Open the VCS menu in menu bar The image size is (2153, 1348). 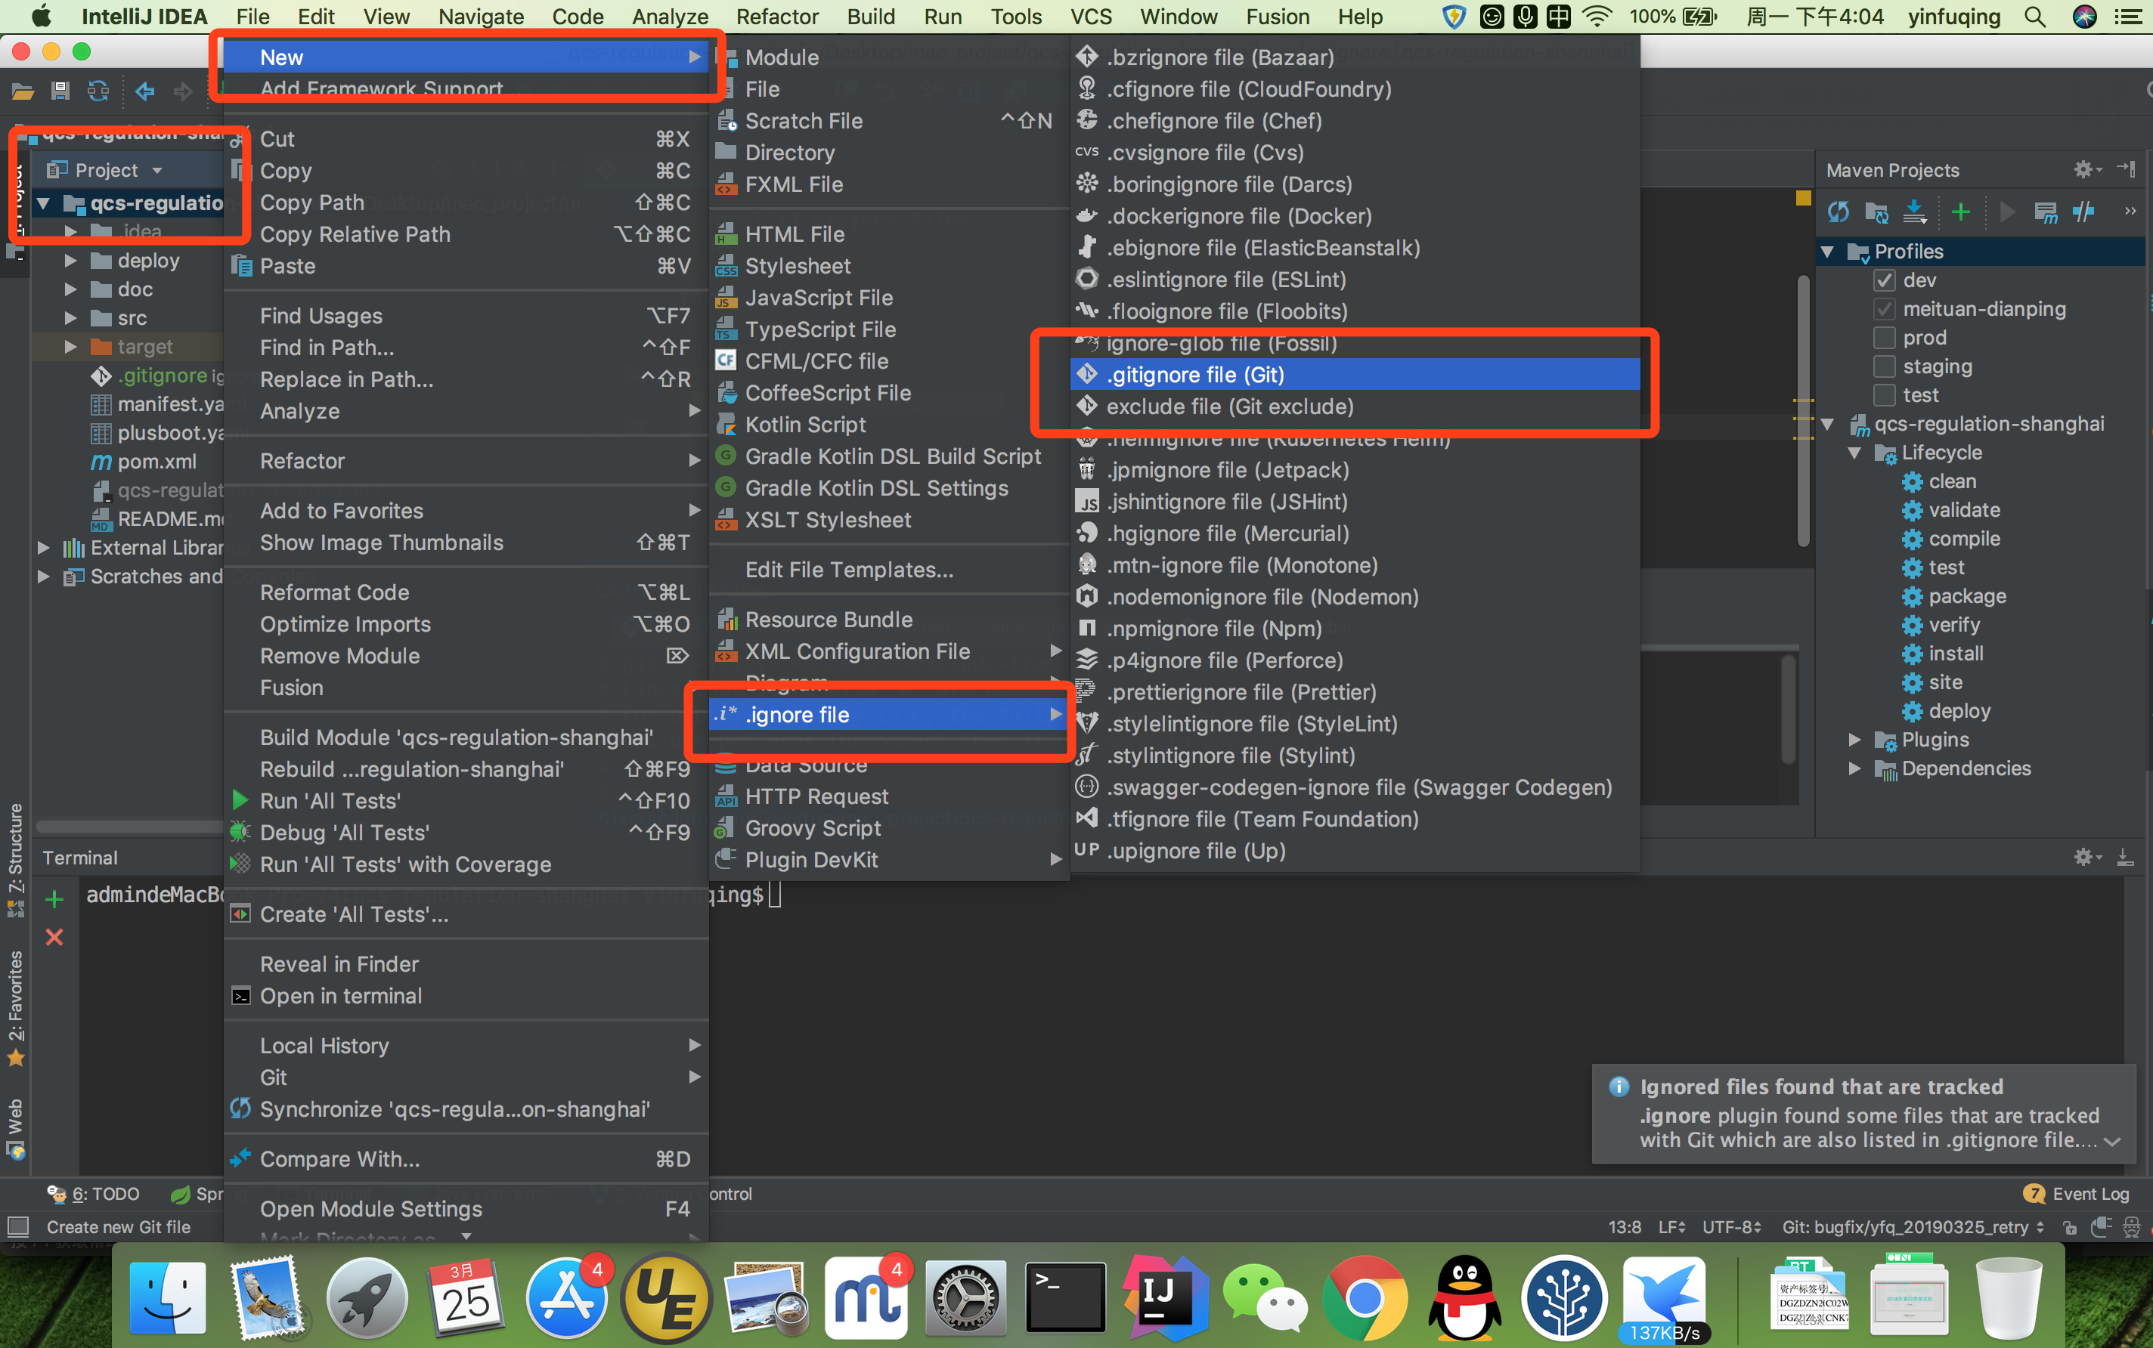pyautogui.click(x=1090, y=16)
